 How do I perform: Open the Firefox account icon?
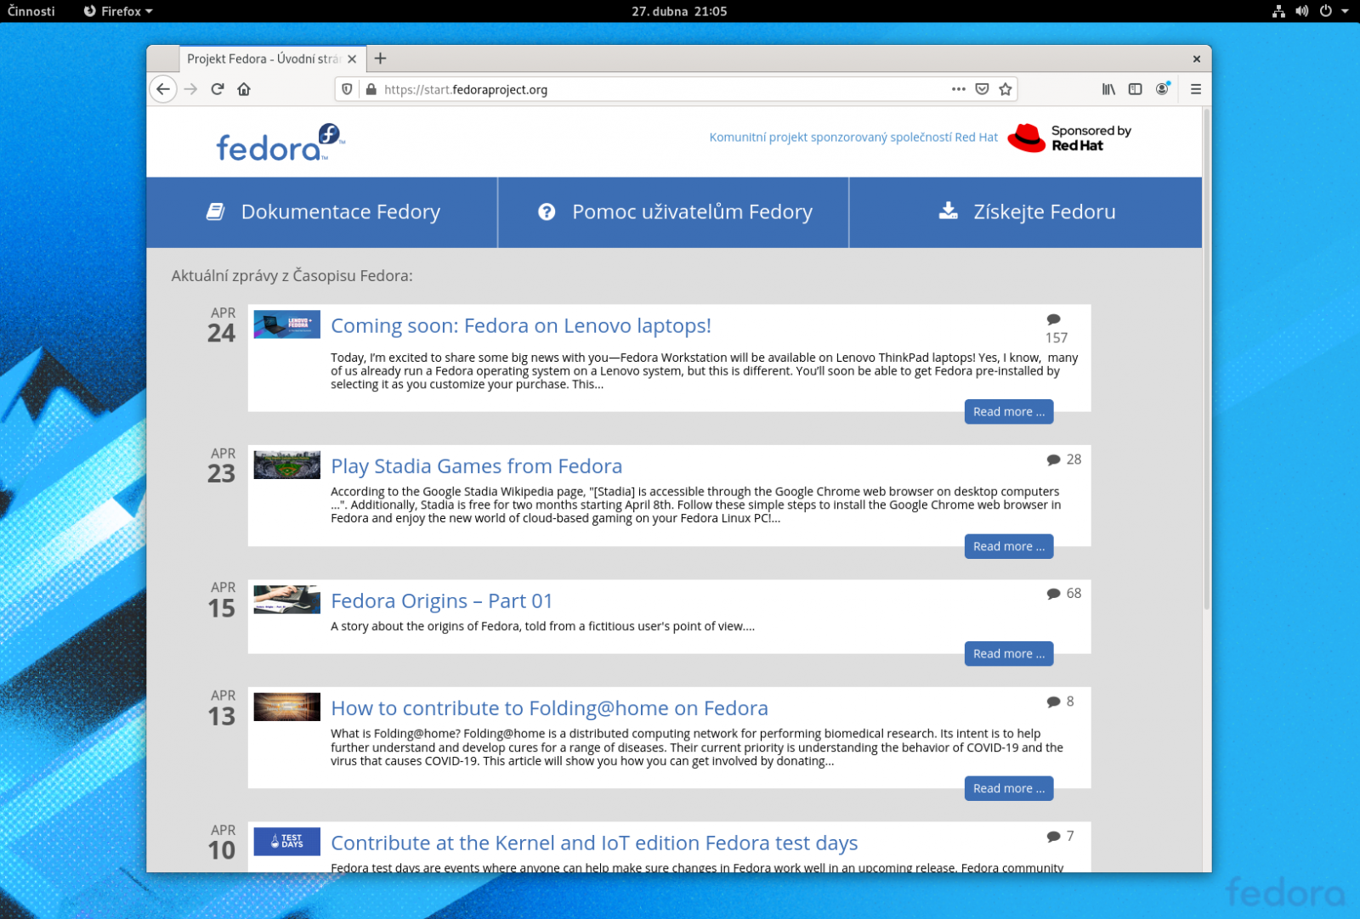click(1162, 89)
